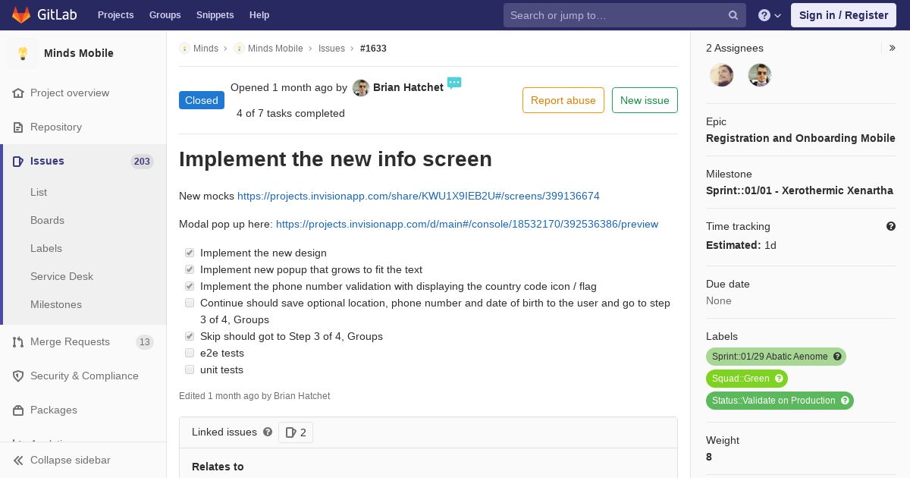Click Minds breadcrumb icon
The image size is (910, 478).
point(184,48)
